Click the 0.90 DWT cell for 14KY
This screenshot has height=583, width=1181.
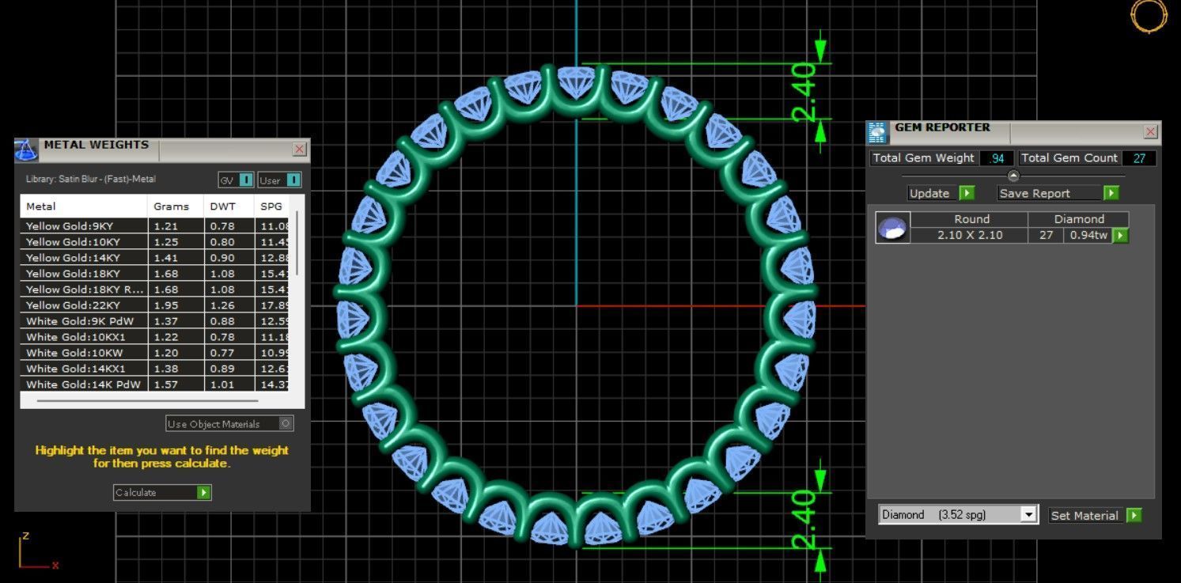tap(229, 258)
